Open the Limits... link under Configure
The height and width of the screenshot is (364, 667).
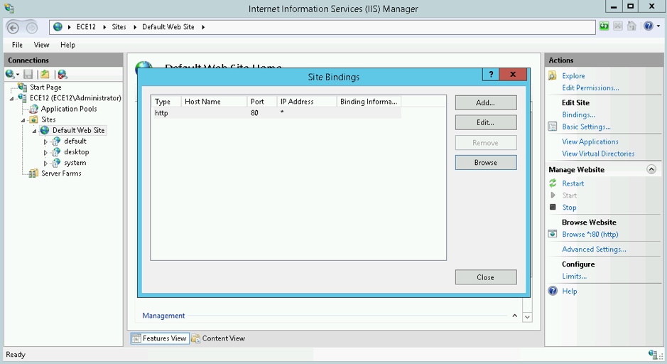click(x=574, y=276)
